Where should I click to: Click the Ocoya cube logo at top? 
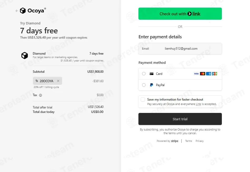coord(23,11)
